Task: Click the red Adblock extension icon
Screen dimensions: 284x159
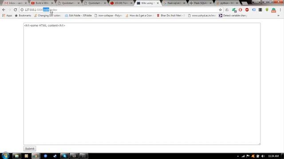Action: [x=247, y=10]
